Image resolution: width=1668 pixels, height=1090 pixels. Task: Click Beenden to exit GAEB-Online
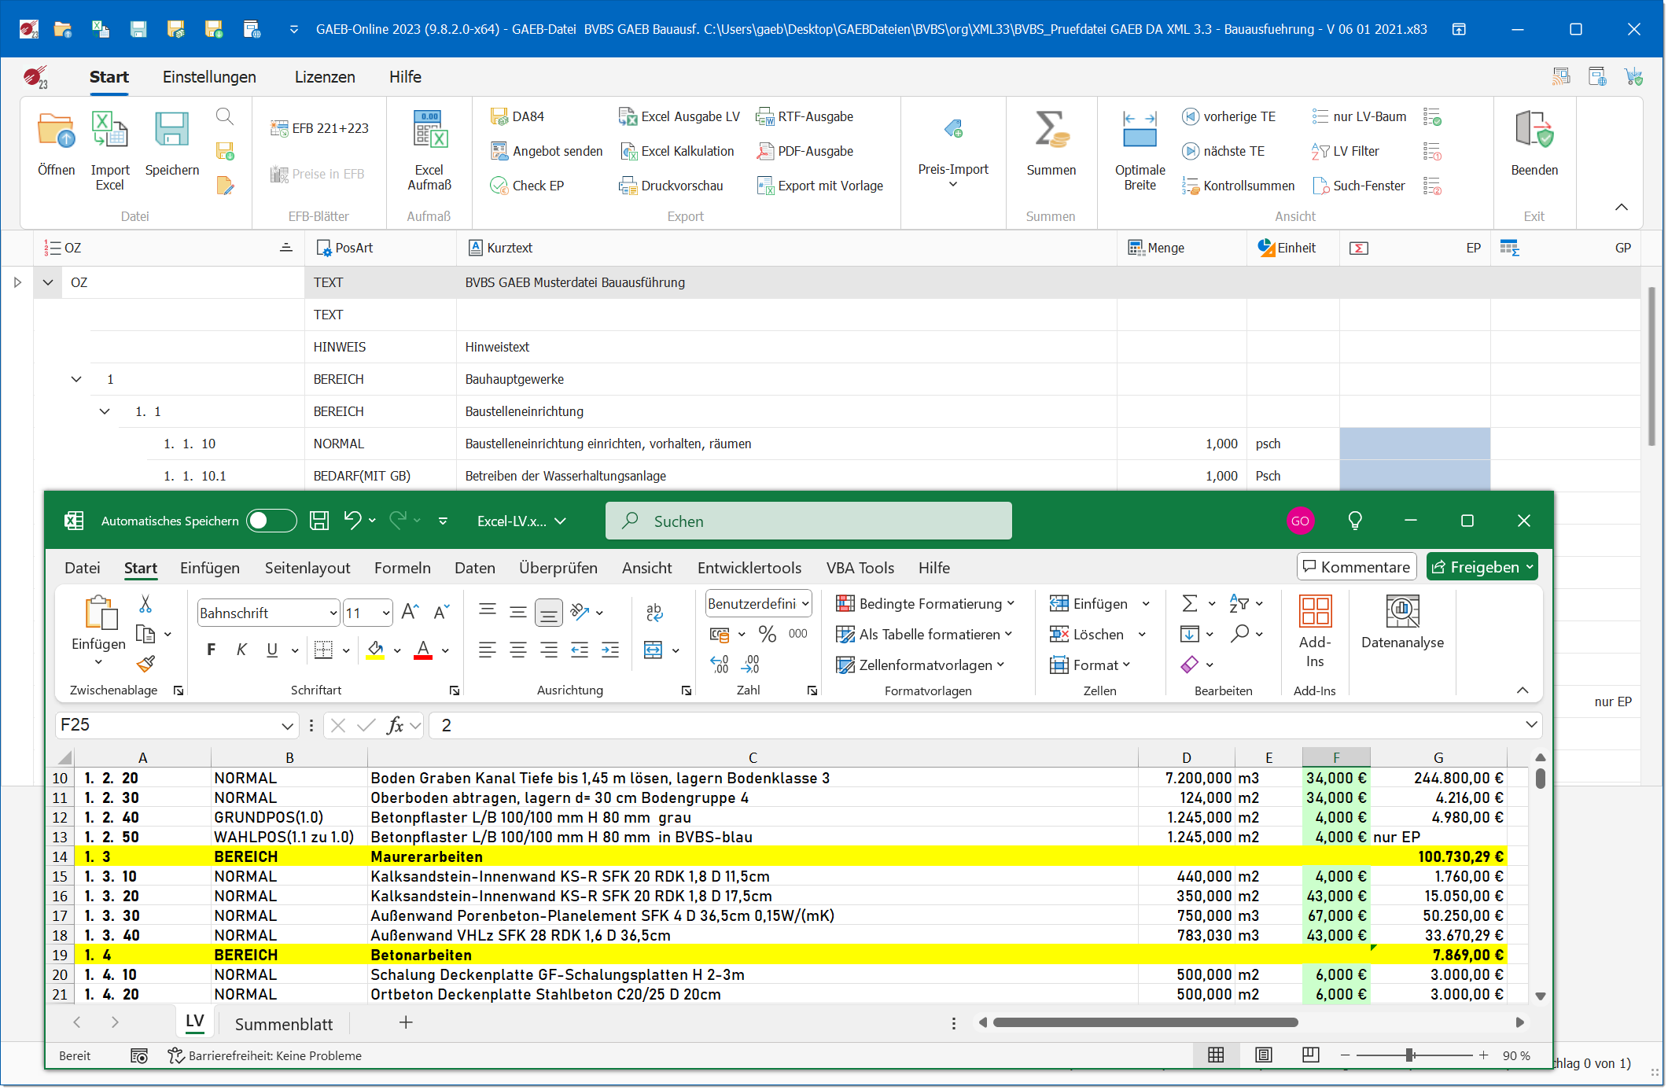[x=1533, y=149]
